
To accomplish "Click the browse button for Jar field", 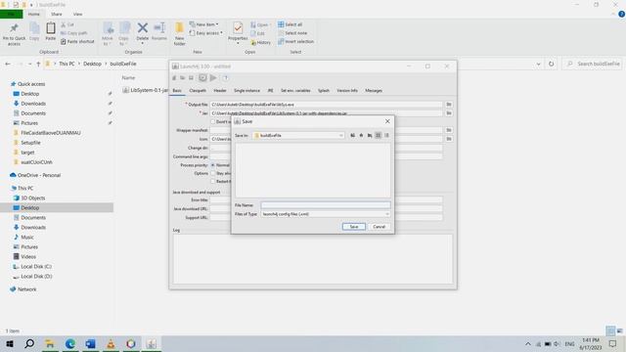I will pos(449,113).
